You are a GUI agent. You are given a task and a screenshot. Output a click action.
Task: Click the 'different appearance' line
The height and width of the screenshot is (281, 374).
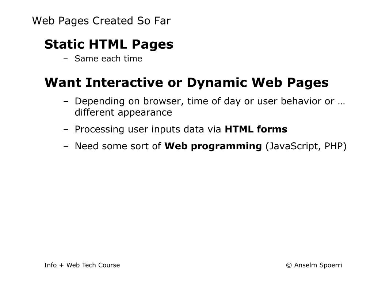123,113
